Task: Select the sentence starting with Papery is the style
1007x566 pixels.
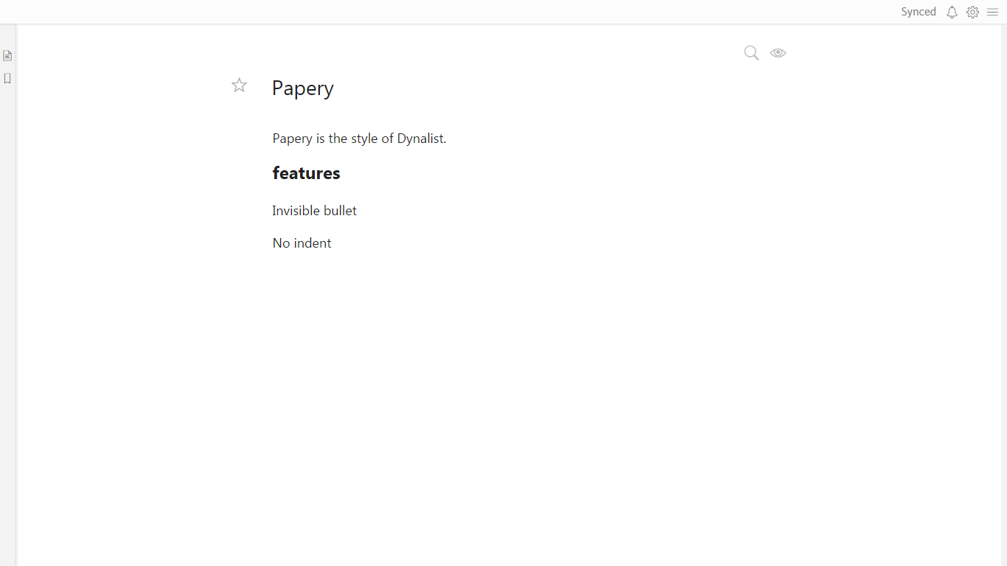Action: 359,138
